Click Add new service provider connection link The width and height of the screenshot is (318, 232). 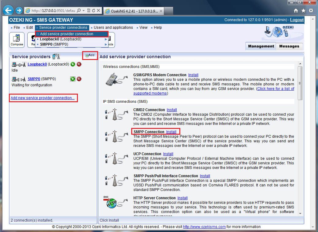click(43, 98)
